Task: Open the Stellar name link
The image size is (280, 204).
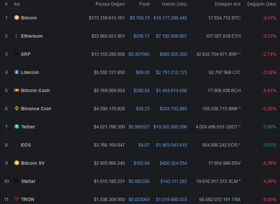Action: [x=28, y=181]
